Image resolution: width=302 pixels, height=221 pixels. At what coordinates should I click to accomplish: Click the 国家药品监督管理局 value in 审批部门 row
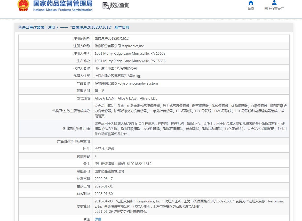point(109,171)
